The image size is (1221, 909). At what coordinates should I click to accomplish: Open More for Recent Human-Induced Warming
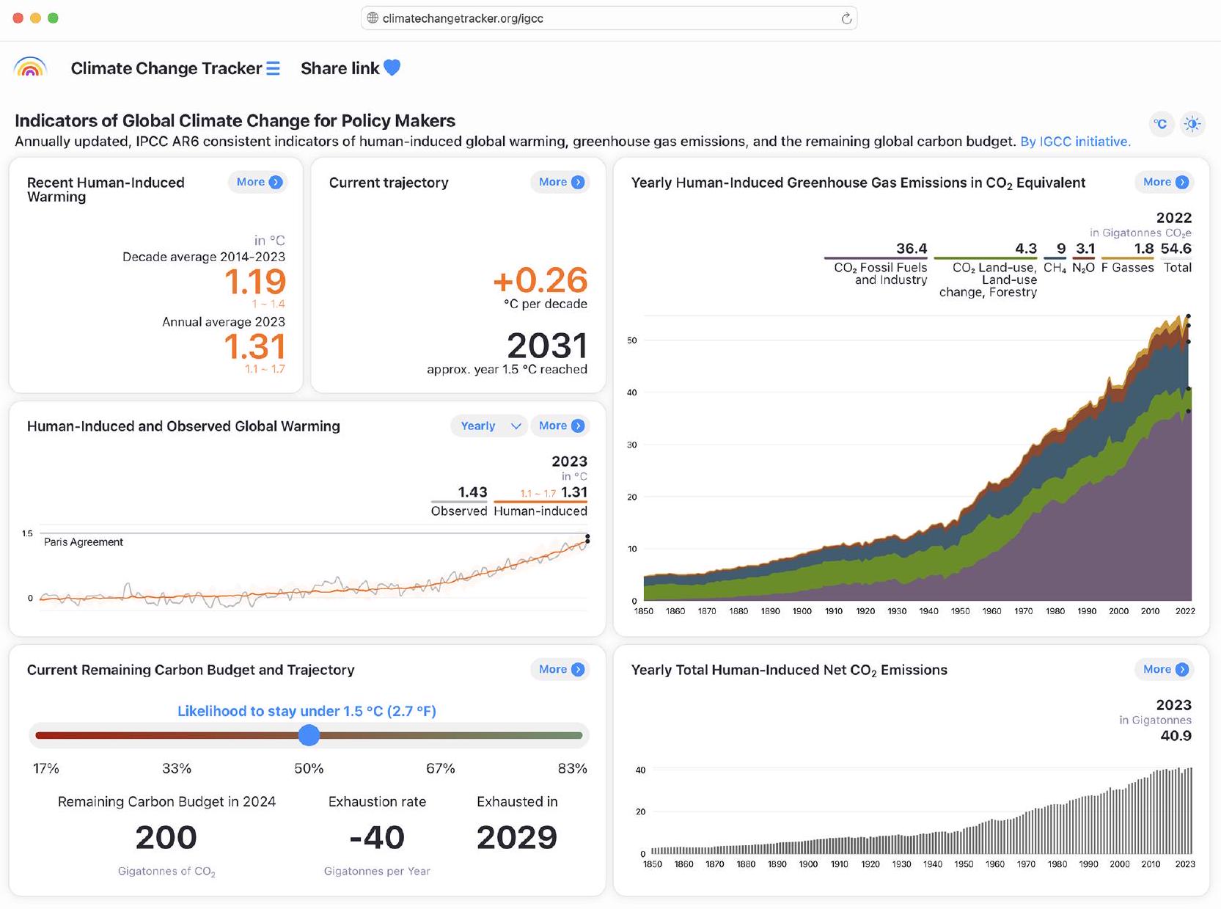259,182
